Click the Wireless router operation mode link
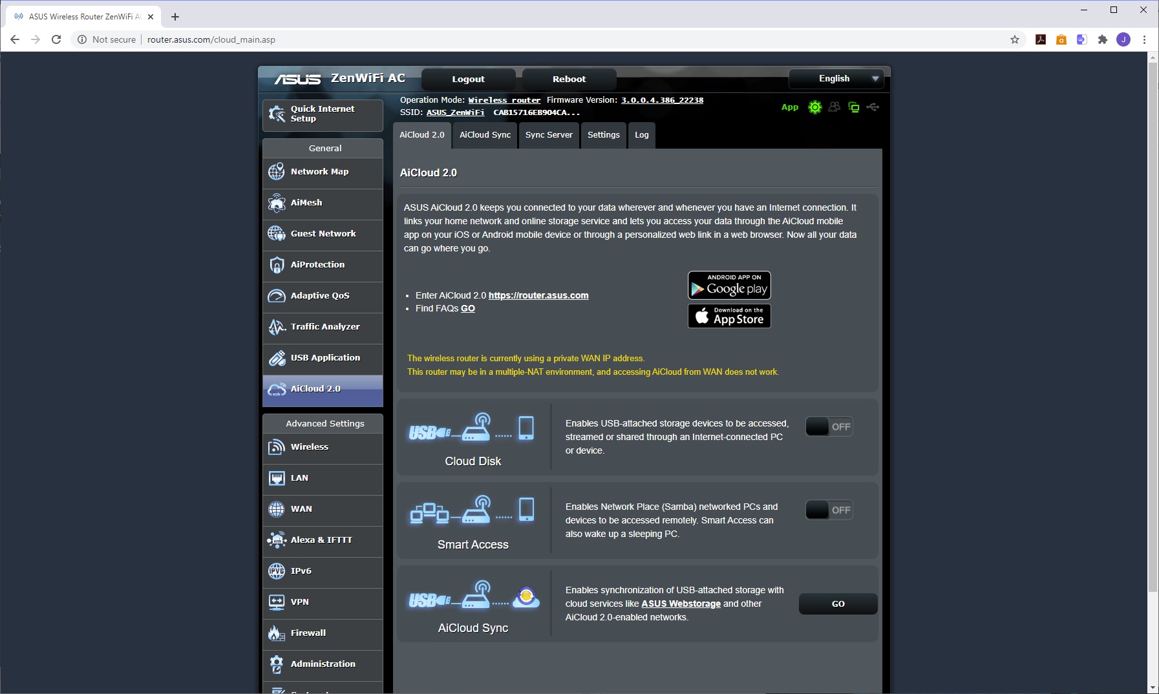 504,100
